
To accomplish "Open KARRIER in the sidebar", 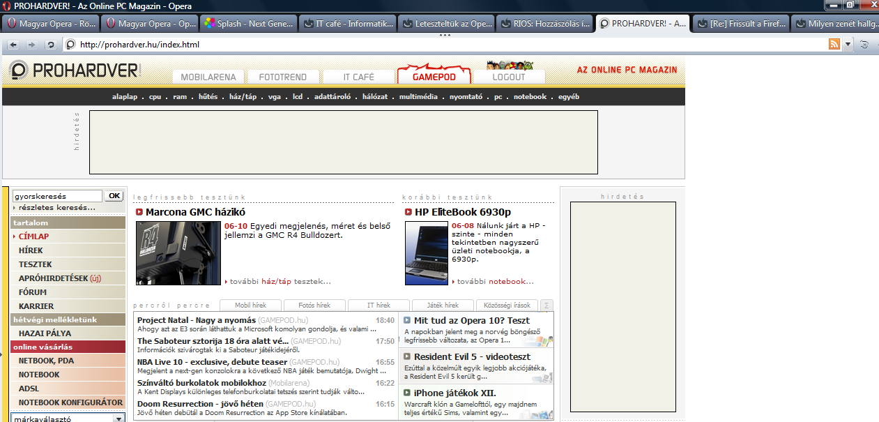I will [x=36, y=306].
